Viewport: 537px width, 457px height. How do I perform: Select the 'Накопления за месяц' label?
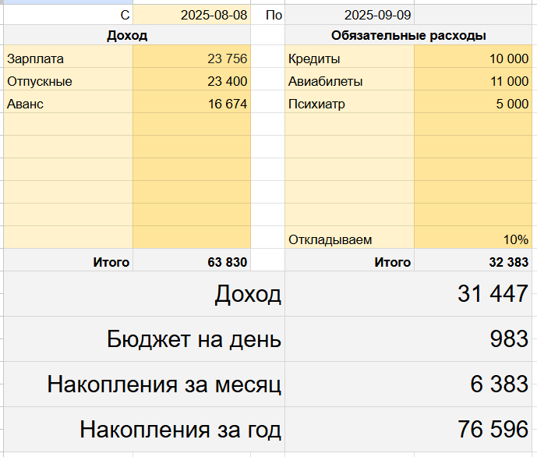[144, 384]
